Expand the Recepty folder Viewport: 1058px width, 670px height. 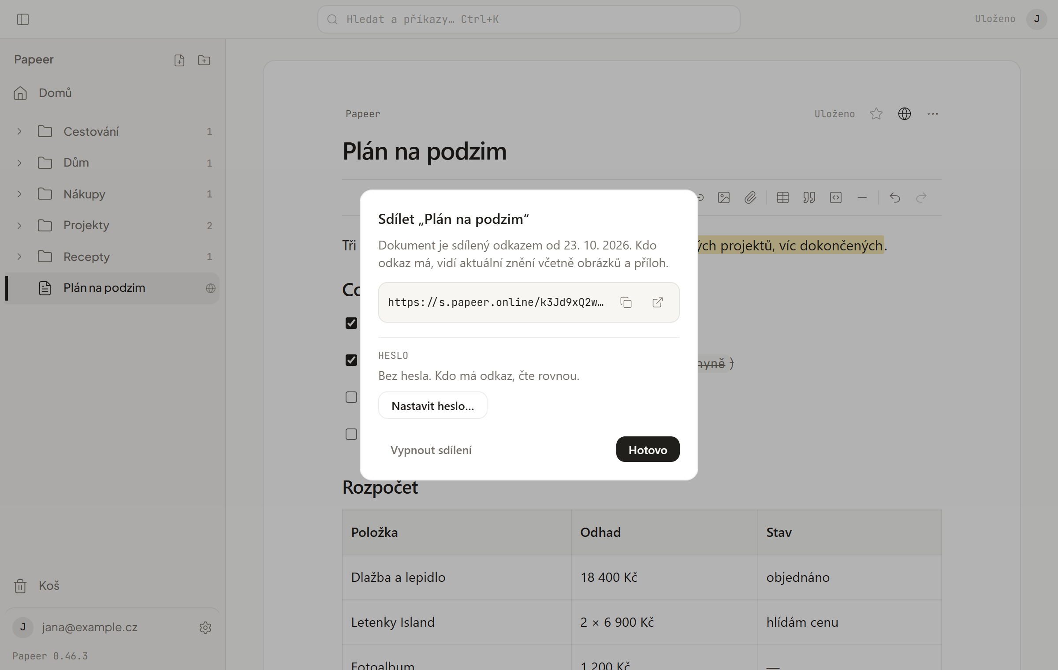pyautogui.click(x=19, y=257)
